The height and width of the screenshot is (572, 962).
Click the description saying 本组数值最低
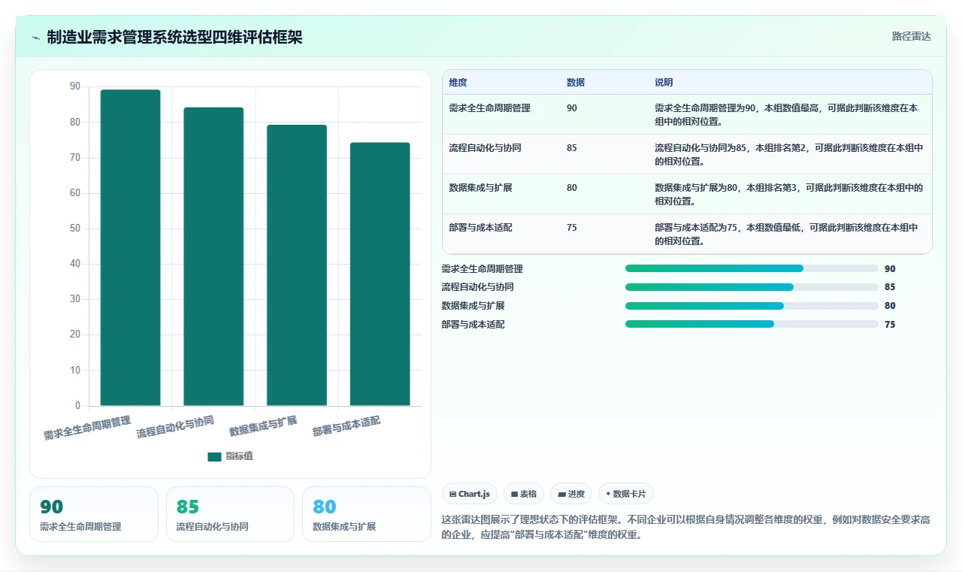click(x=786, y=234)
